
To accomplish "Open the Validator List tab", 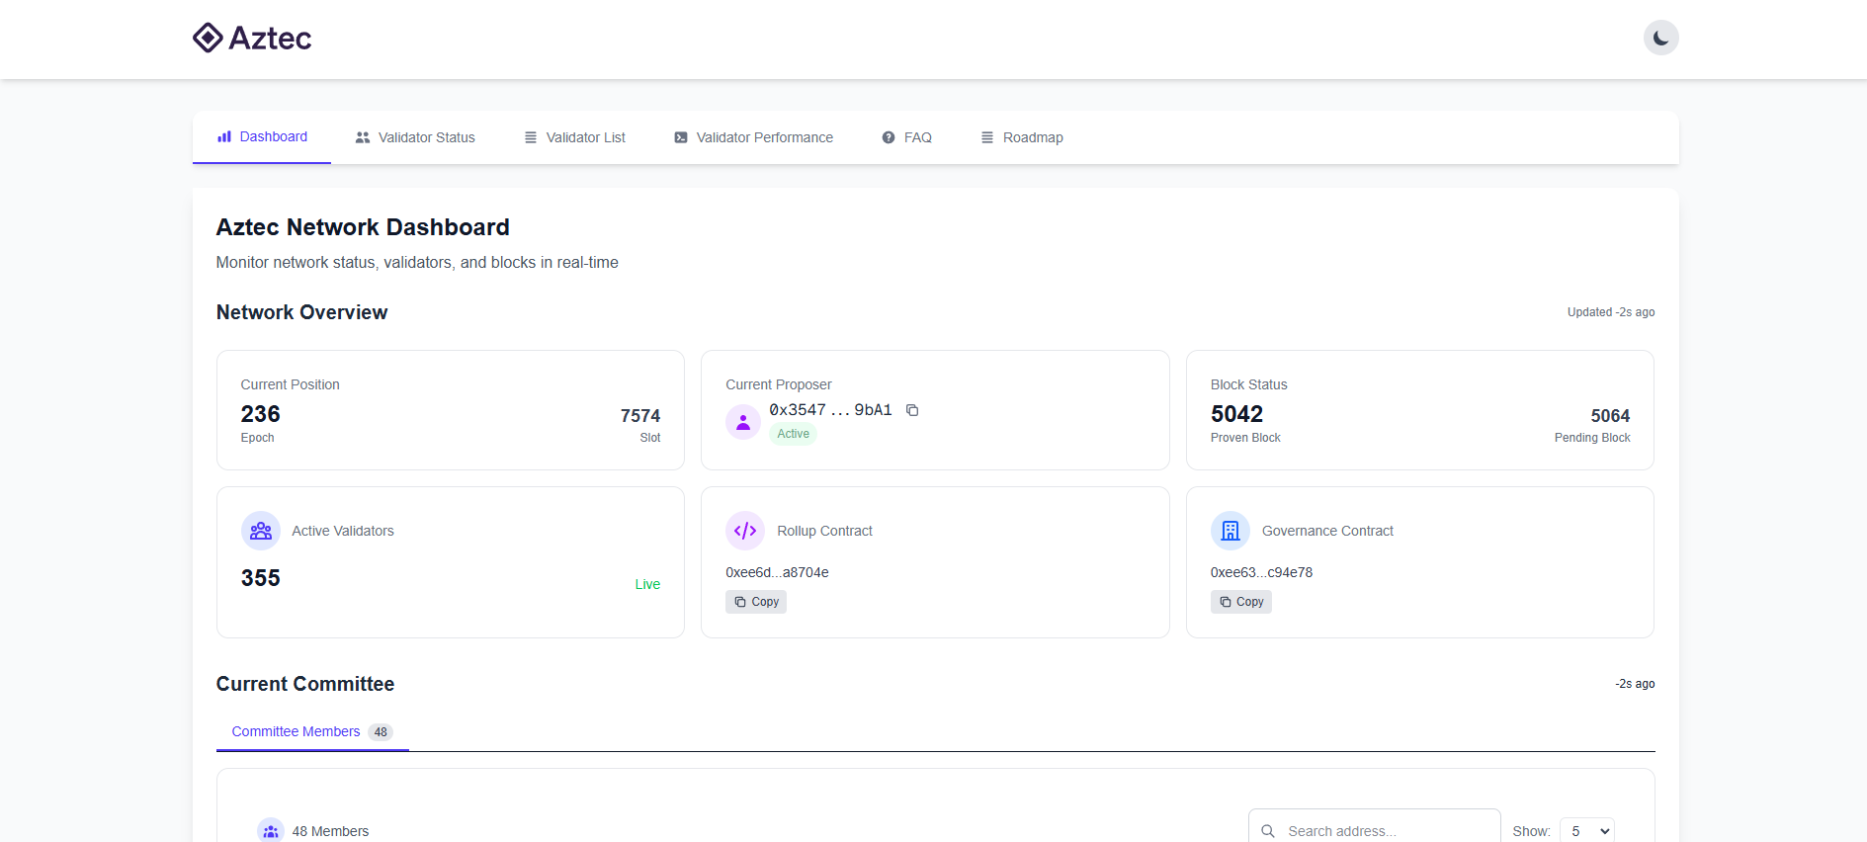I will click(574, 137).
